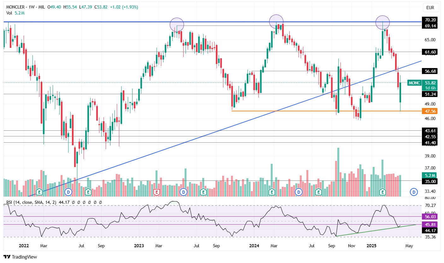444x263 pixels.
Task: Click the Vol 5.2M volume legend
Action: 15,13
